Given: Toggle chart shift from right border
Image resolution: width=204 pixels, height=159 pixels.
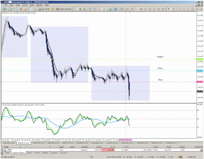Looking at the screenshot, I should point(104,9).
